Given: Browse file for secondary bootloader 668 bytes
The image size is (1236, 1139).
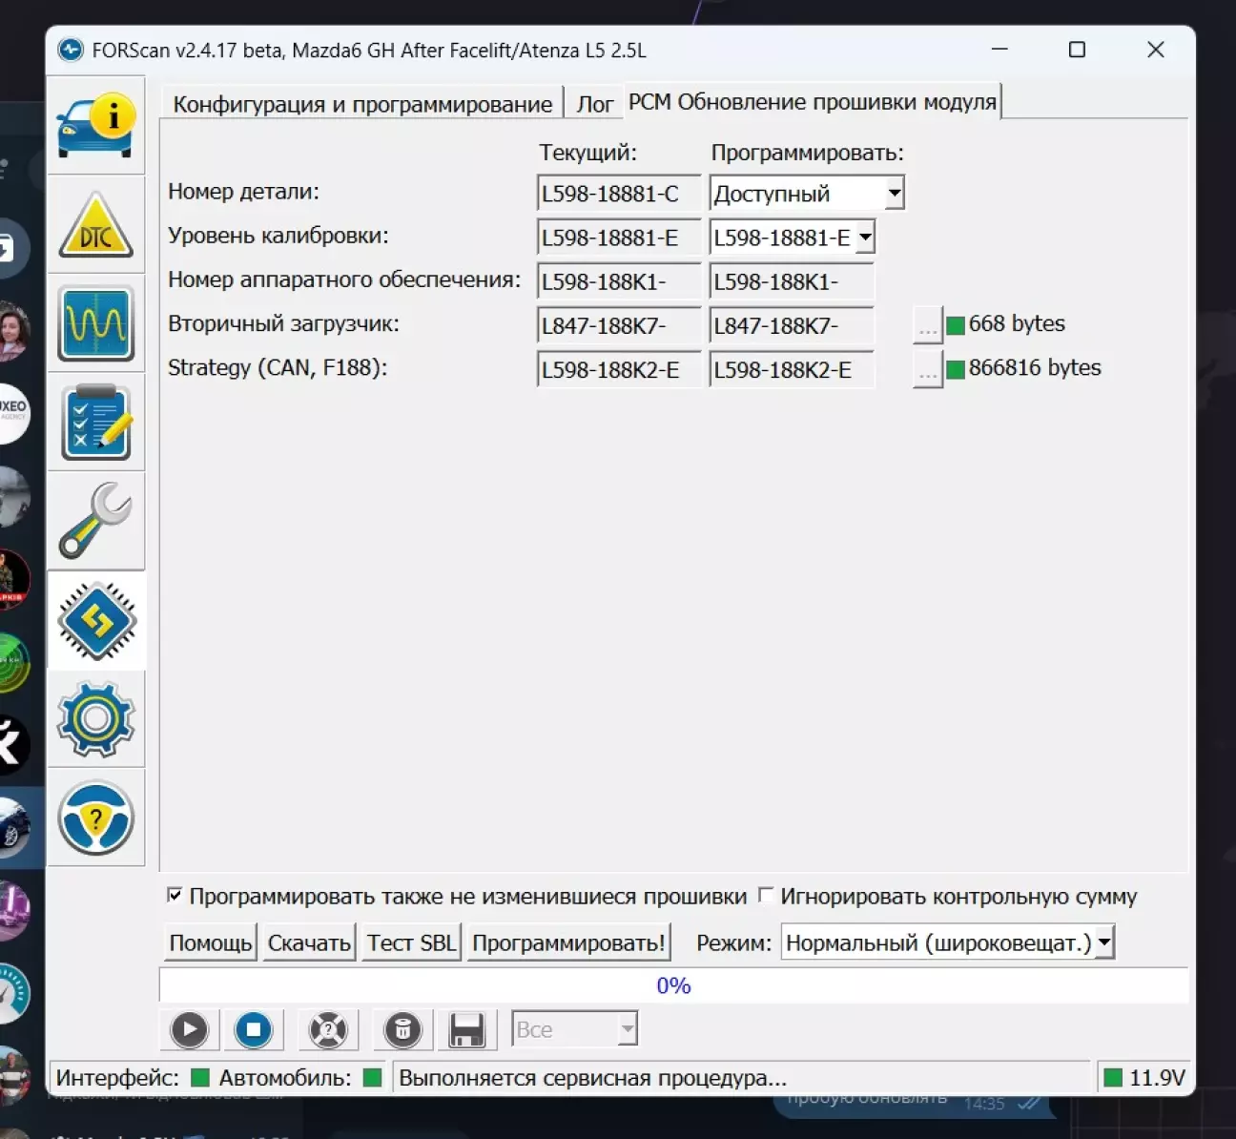Looking at the screenshot, I should [x=927, y=325].
